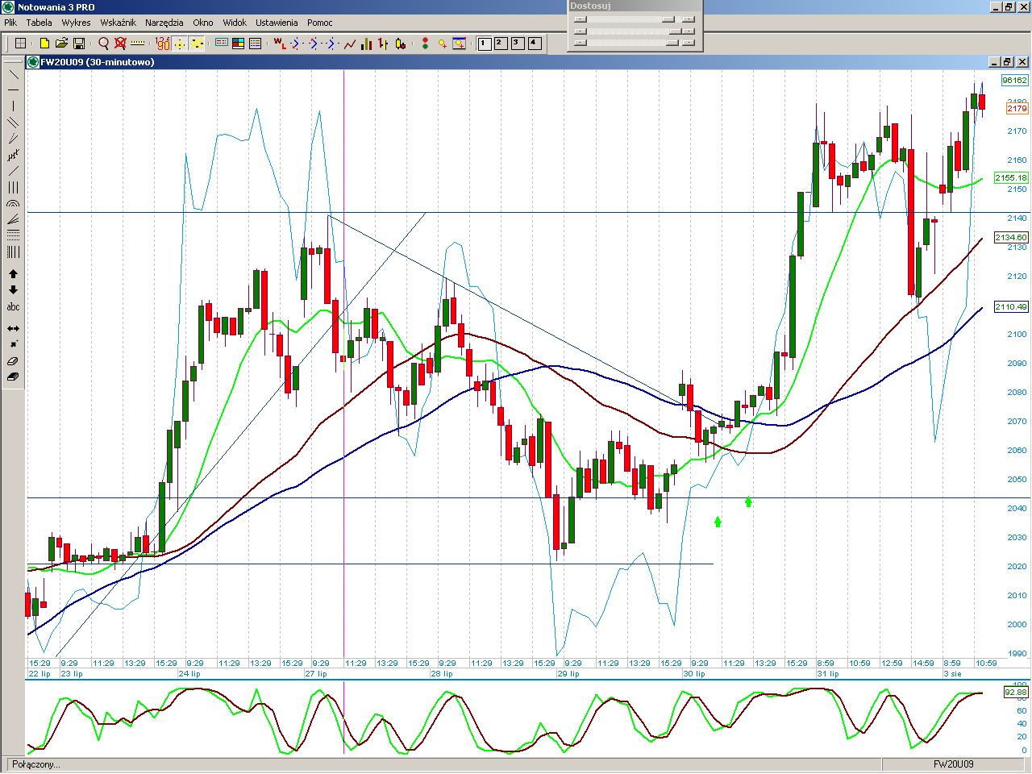Click the red WL toolbar icon
This screenshot has width=1032, height=774.
point(279,44)
